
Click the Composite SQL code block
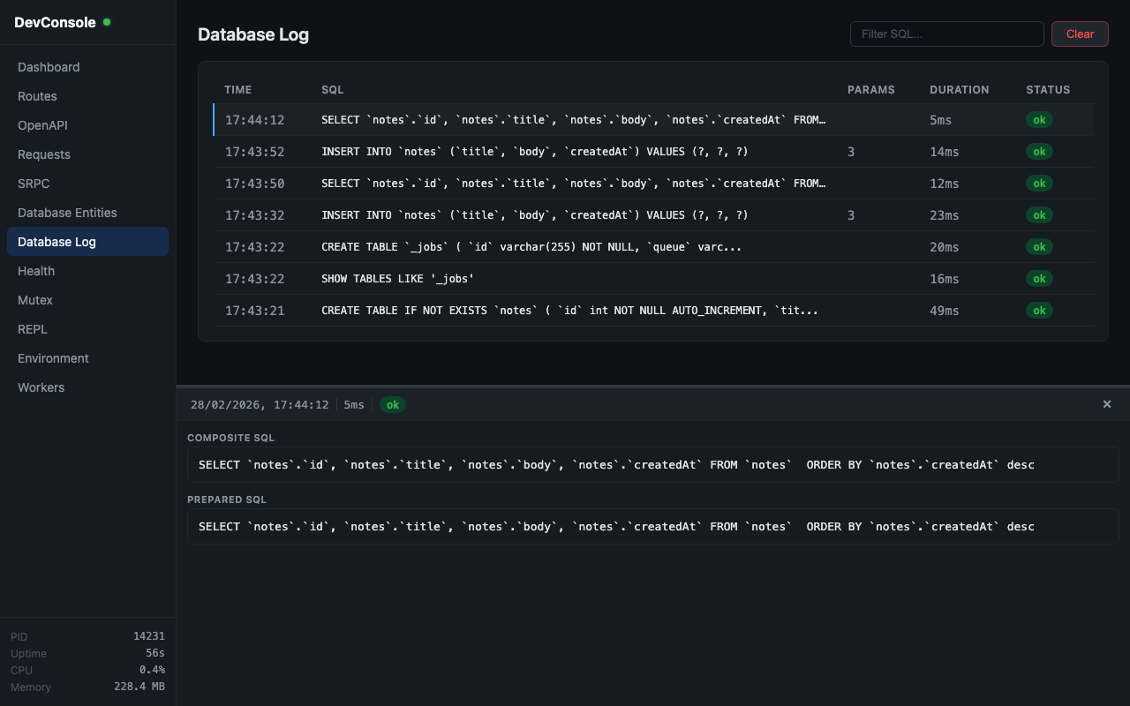click(x=653, y=465)
